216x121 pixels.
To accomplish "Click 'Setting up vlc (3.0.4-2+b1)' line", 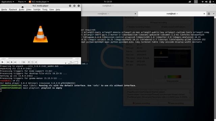I will (x=19, y=76).
